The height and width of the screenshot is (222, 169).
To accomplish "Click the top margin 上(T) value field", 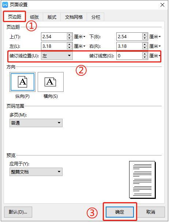I will 54,37.
